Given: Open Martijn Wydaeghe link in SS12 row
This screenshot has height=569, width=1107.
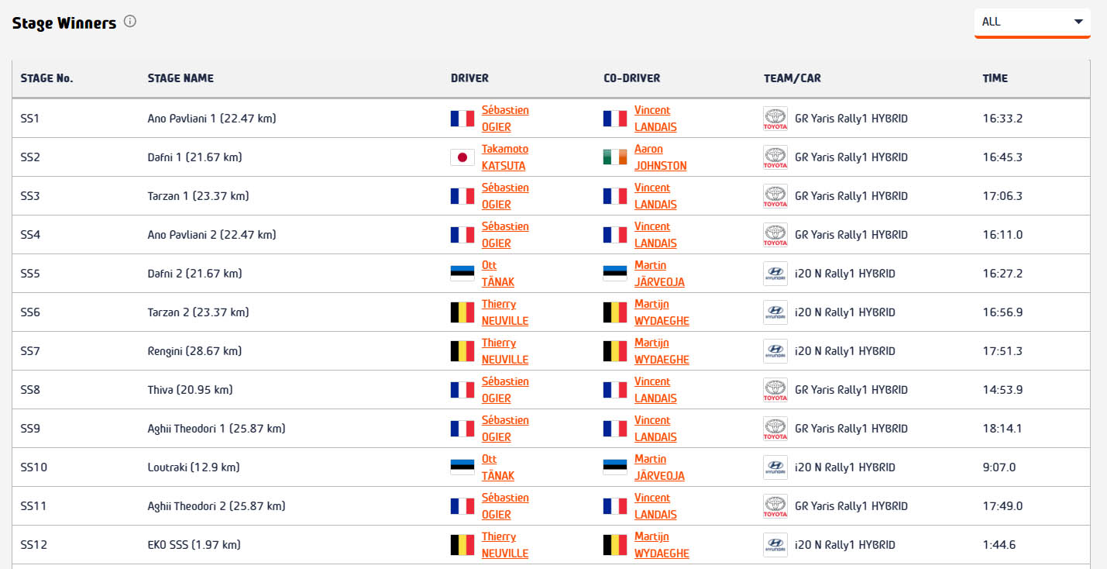Looking at the screenshot, I should pyautogui.click(x=662, y=545).
